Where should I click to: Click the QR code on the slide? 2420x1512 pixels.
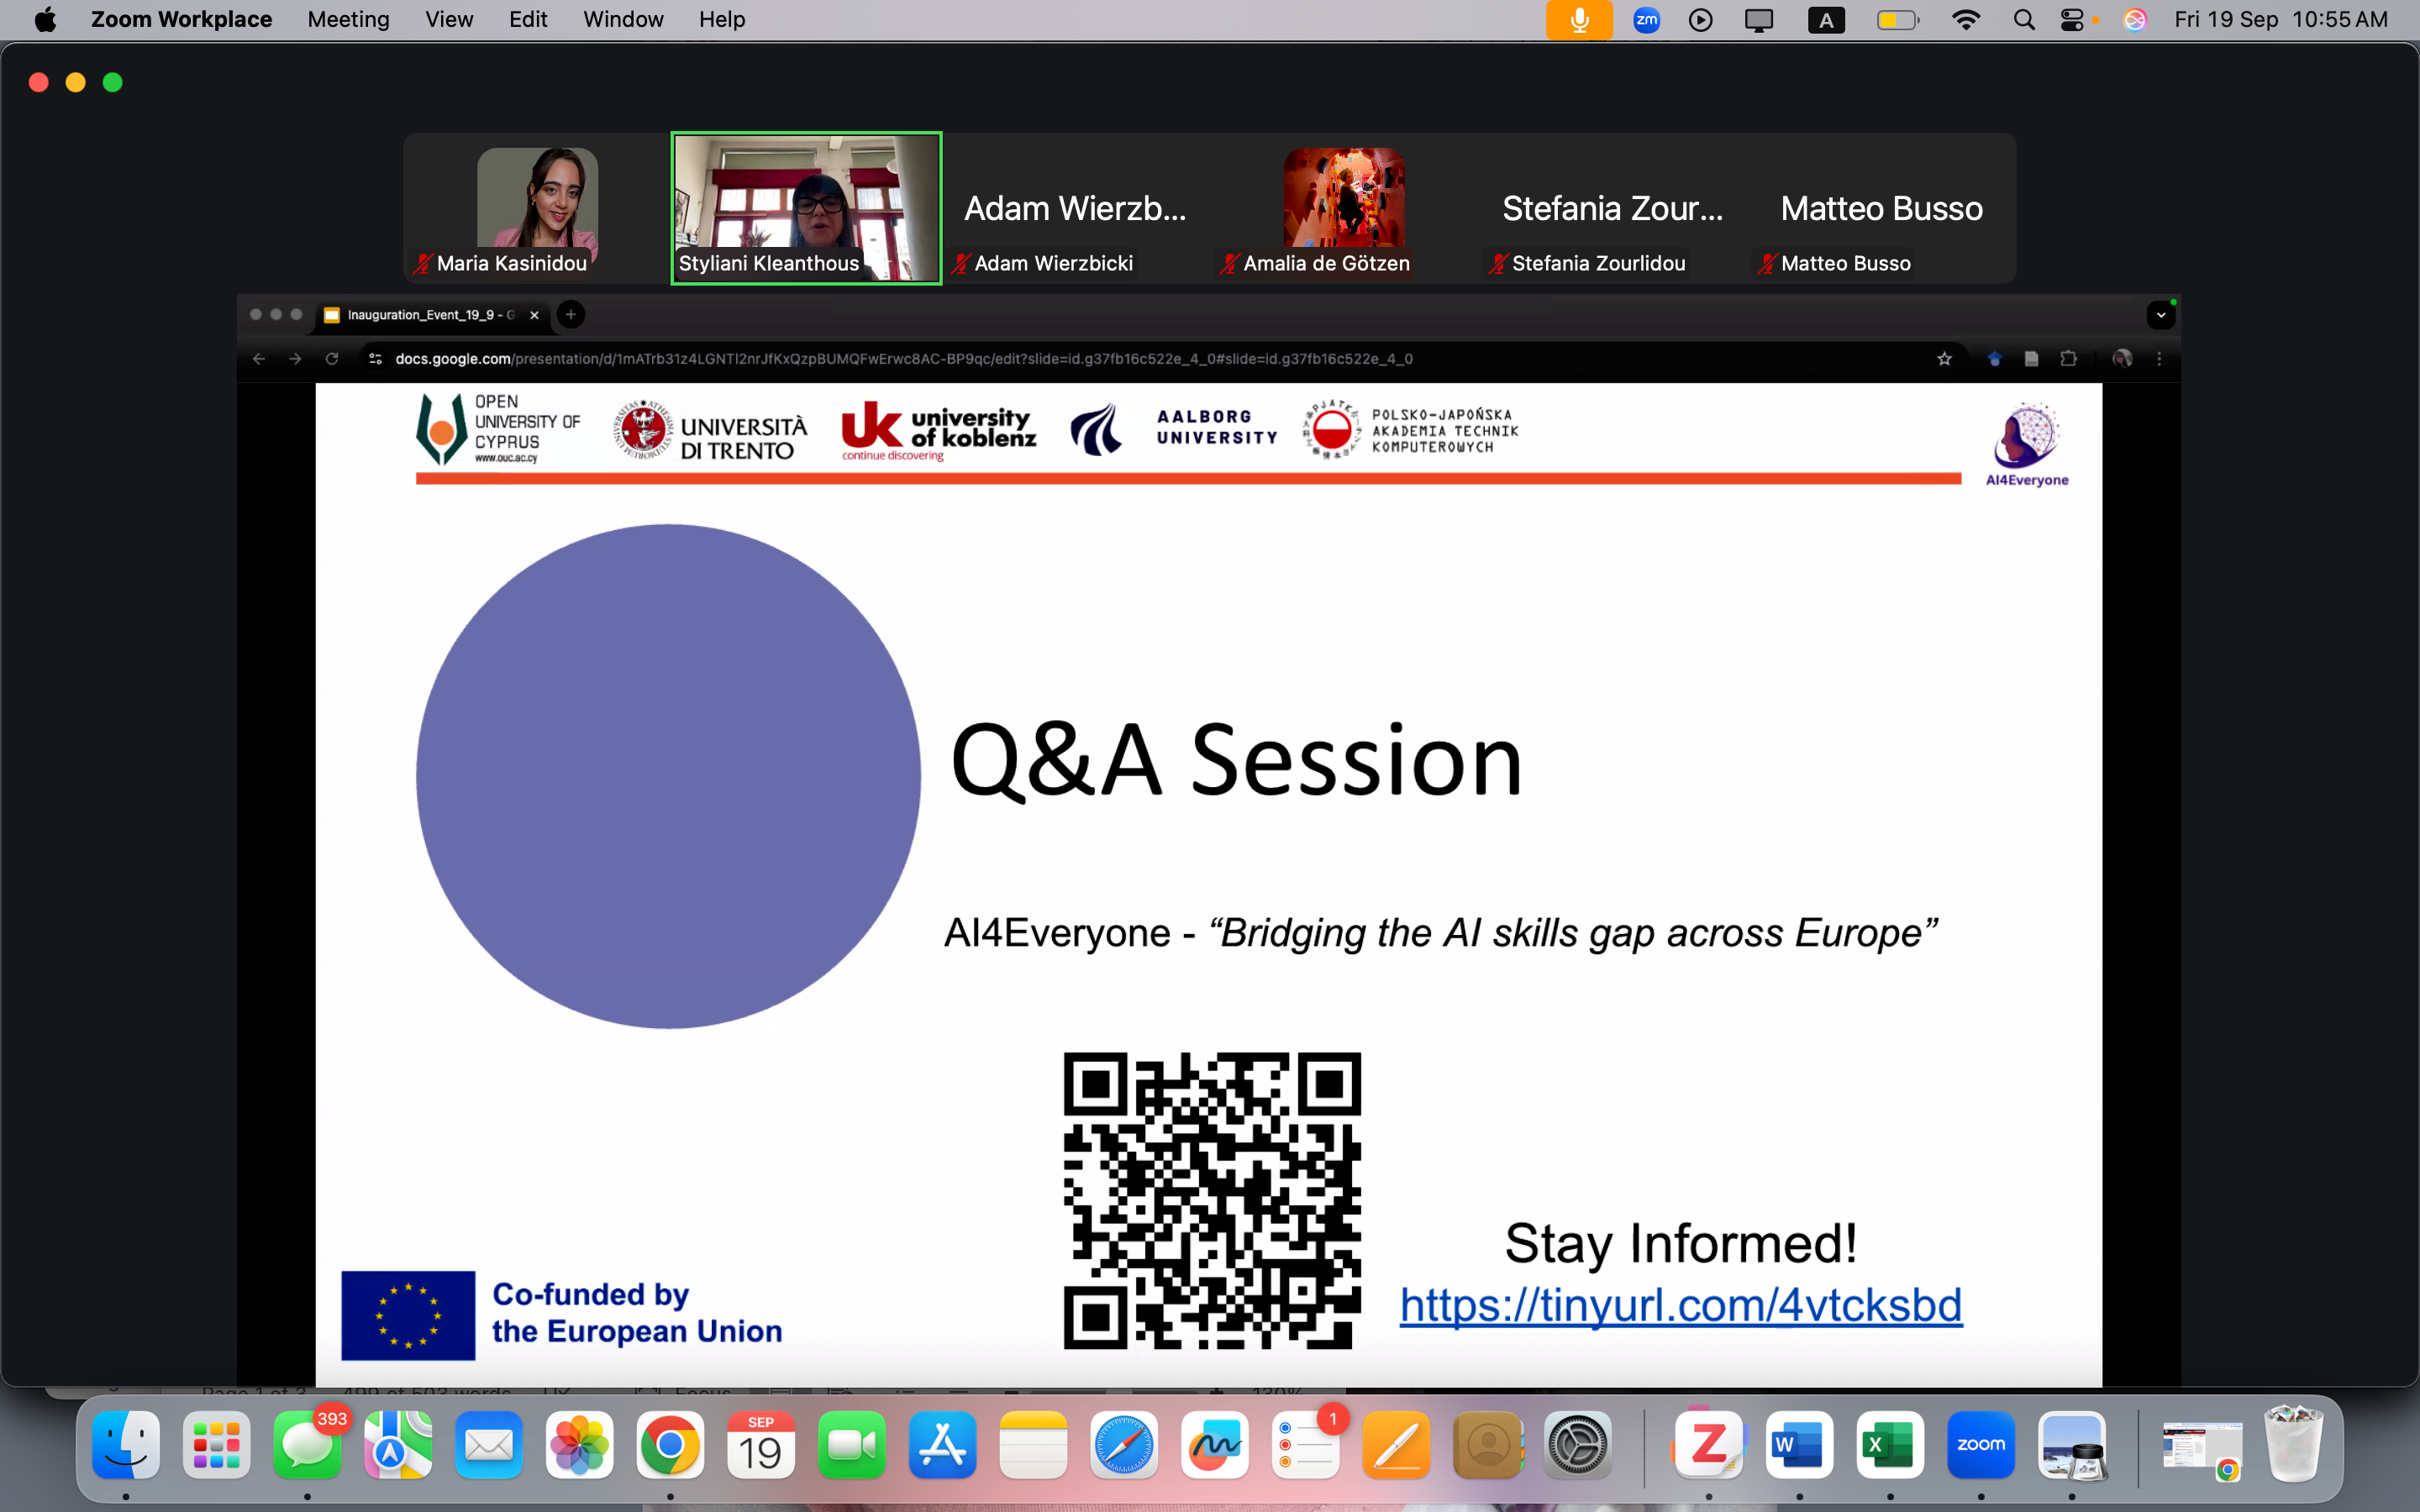[x=1212, y=1200]
